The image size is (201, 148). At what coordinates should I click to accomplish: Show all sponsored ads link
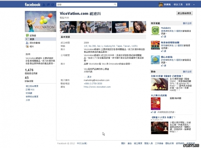coord(187,72)
